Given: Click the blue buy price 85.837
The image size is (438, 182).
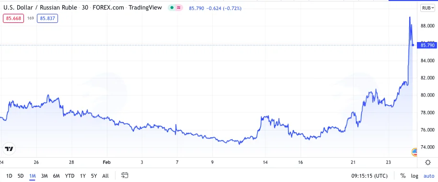Looking at the screenshot, I should 47,18.
